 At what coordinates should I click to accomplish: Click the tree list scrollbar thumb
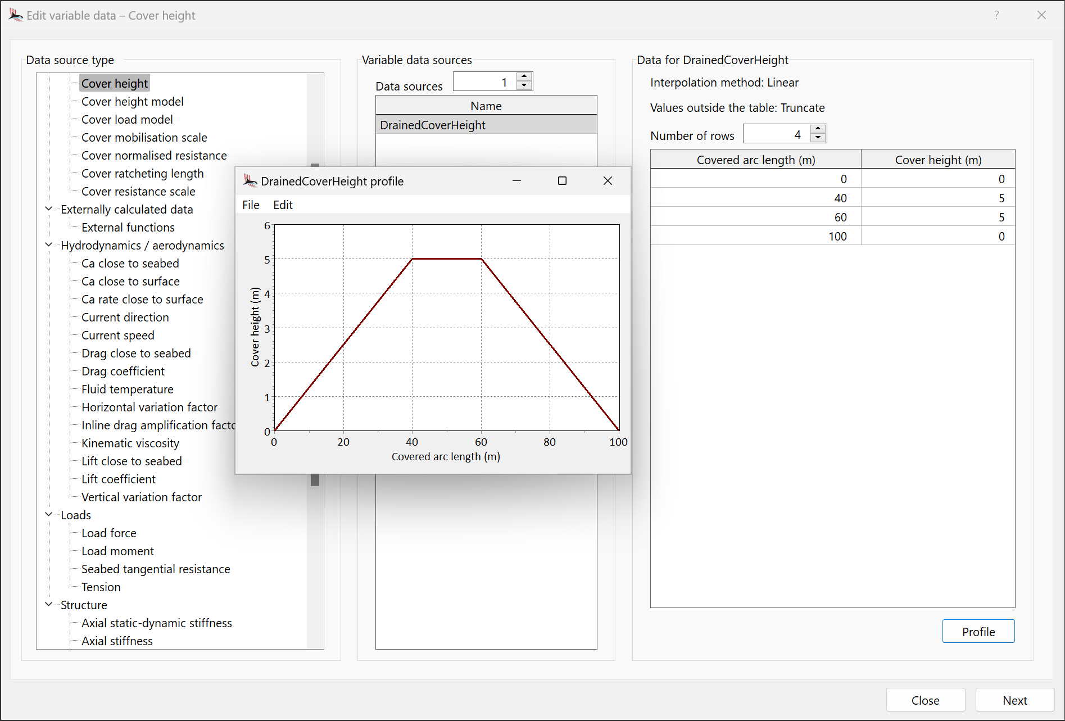tap(315, 480)
